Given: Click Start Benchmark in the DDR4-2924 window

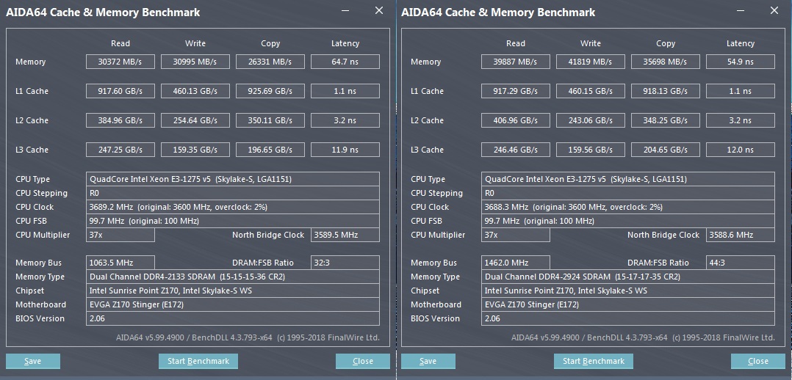Looking at the screenshot, I should [594, 361].
